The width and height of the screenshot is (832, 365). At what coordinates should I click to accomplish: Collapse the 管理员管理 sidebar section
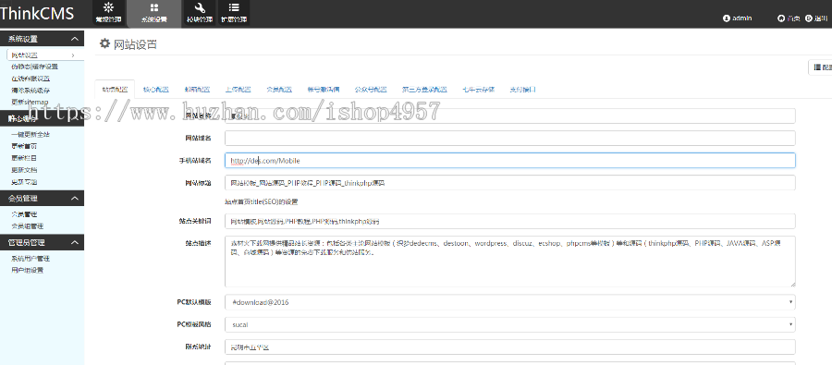click(75, 242)
